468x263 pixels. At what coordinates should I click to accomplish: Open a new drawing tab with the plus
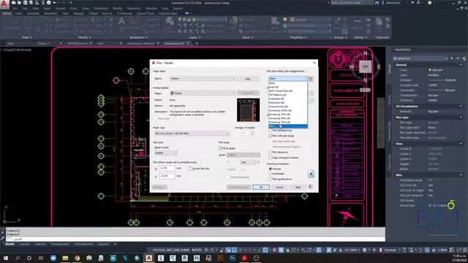[x=197, y=44]
